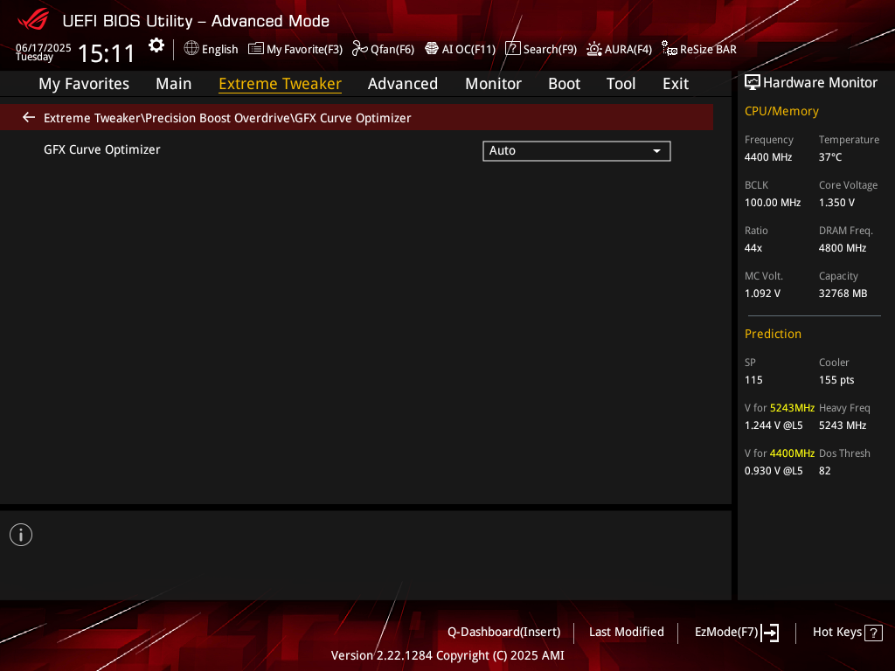Viewport: 895px width, 671px height.
Task: Open the Advanced tab
Action: point(402,84)
